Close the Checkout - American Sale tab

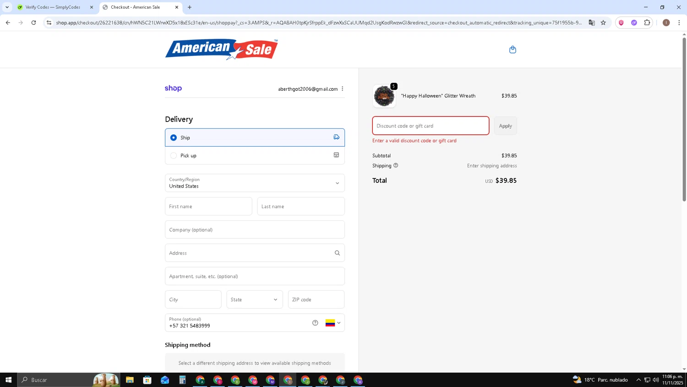point(177,7)
